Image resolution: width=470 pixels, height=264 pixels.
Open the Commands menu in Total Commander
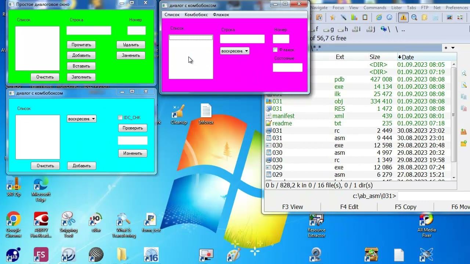pos(375,8)
